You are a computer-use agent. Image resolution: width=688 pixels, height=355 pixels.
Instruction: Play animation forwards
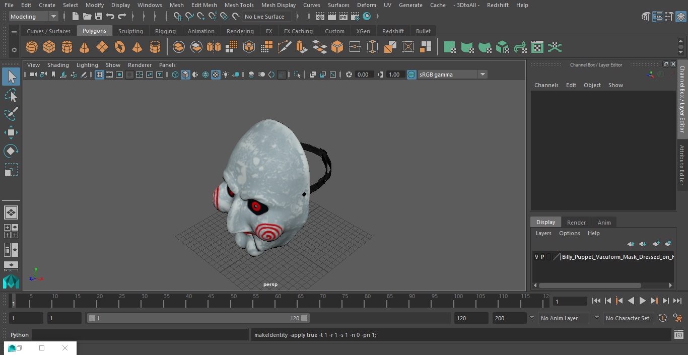point(643,301)
